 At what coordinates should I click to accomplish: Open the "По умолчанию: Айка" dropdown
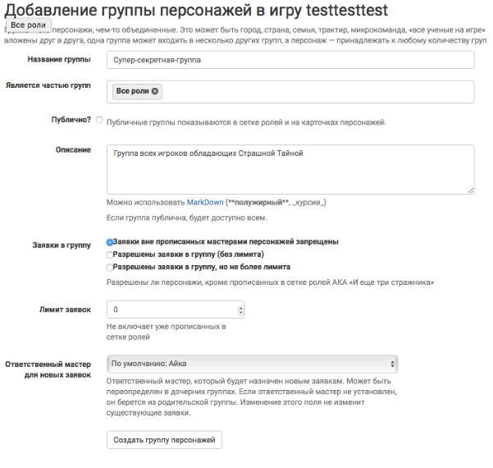253,362
